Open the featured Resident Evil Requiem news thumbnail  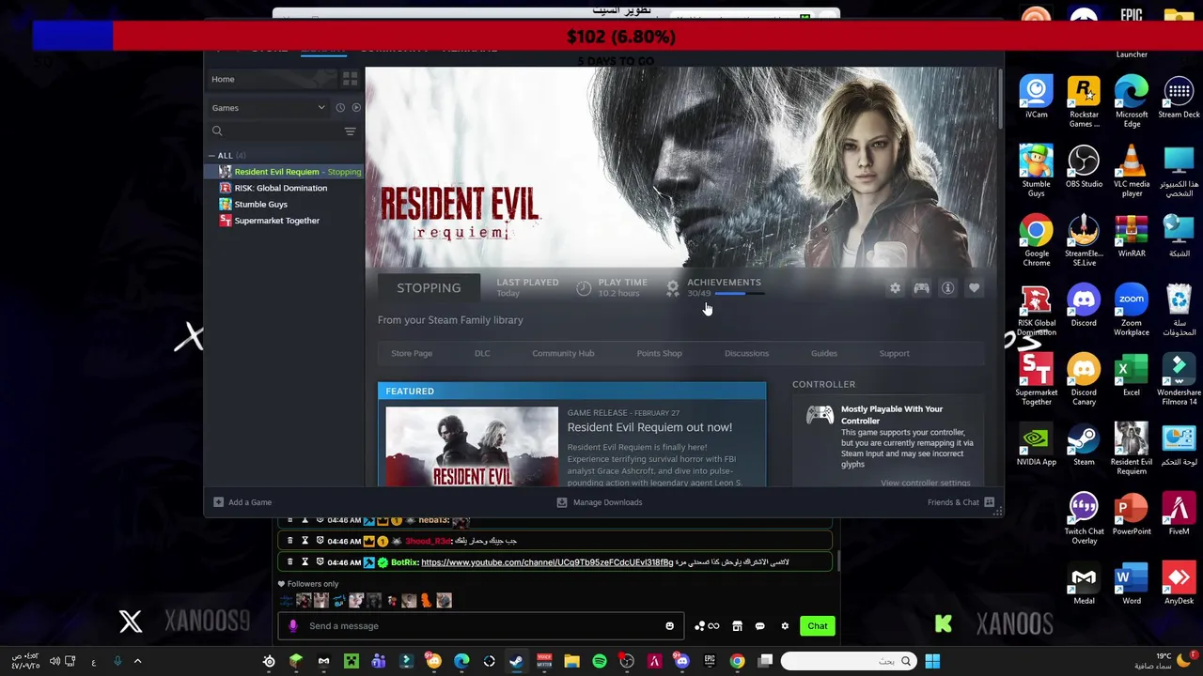tap(472, 446)
